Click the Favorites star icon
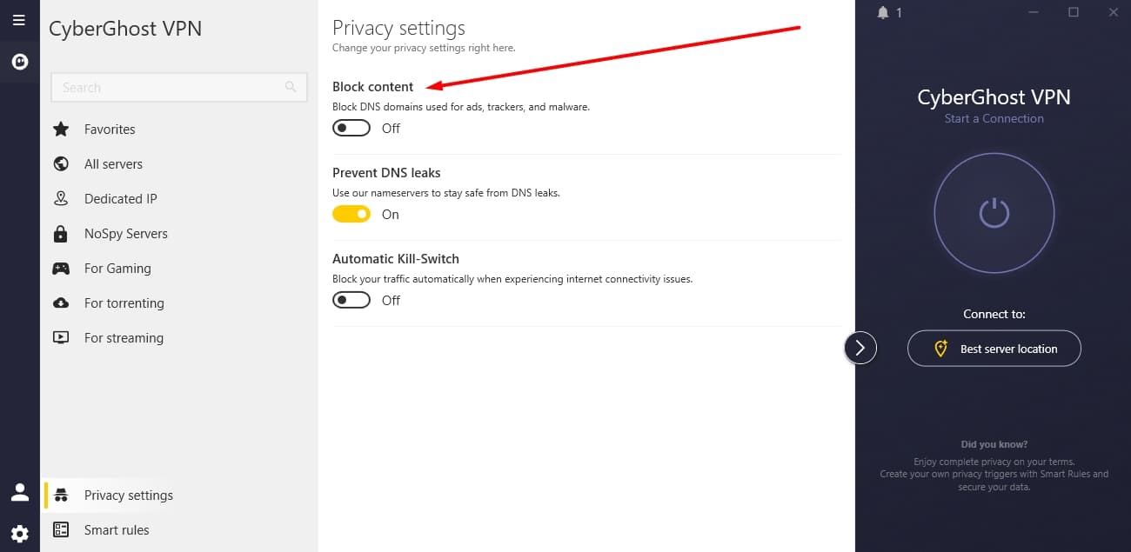 [61, 130]
